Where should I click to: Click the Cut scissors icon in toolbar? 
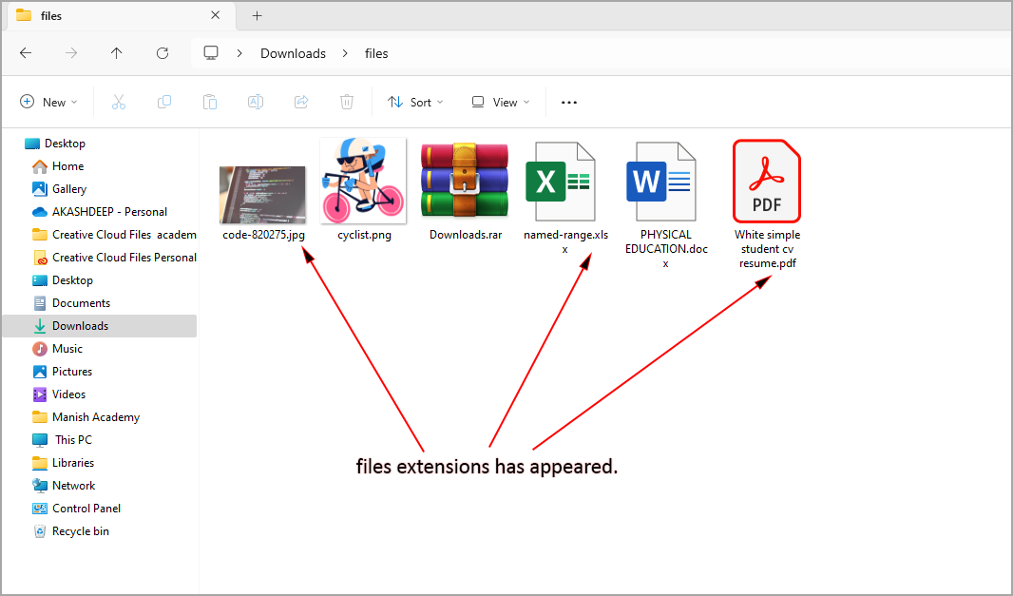[119, 102]
